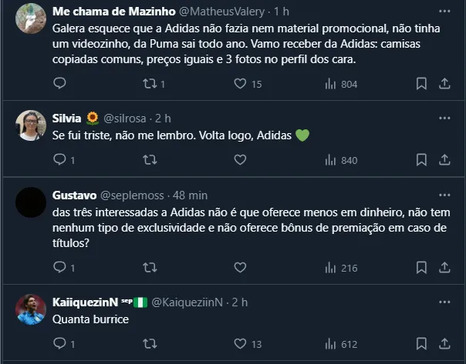Image resolution: width=466 pixels, height=364 pixels.
Task: Bookmark Me chama de Mazinho's tweet
Action: [421, 84]
